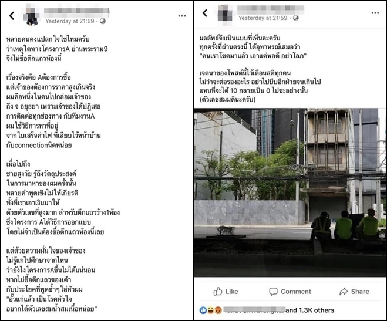Screen dimensions: 387x321
Task: Click right post's 'Yesterday at 21:59' timestamp
Action: [x=263, y=18]
